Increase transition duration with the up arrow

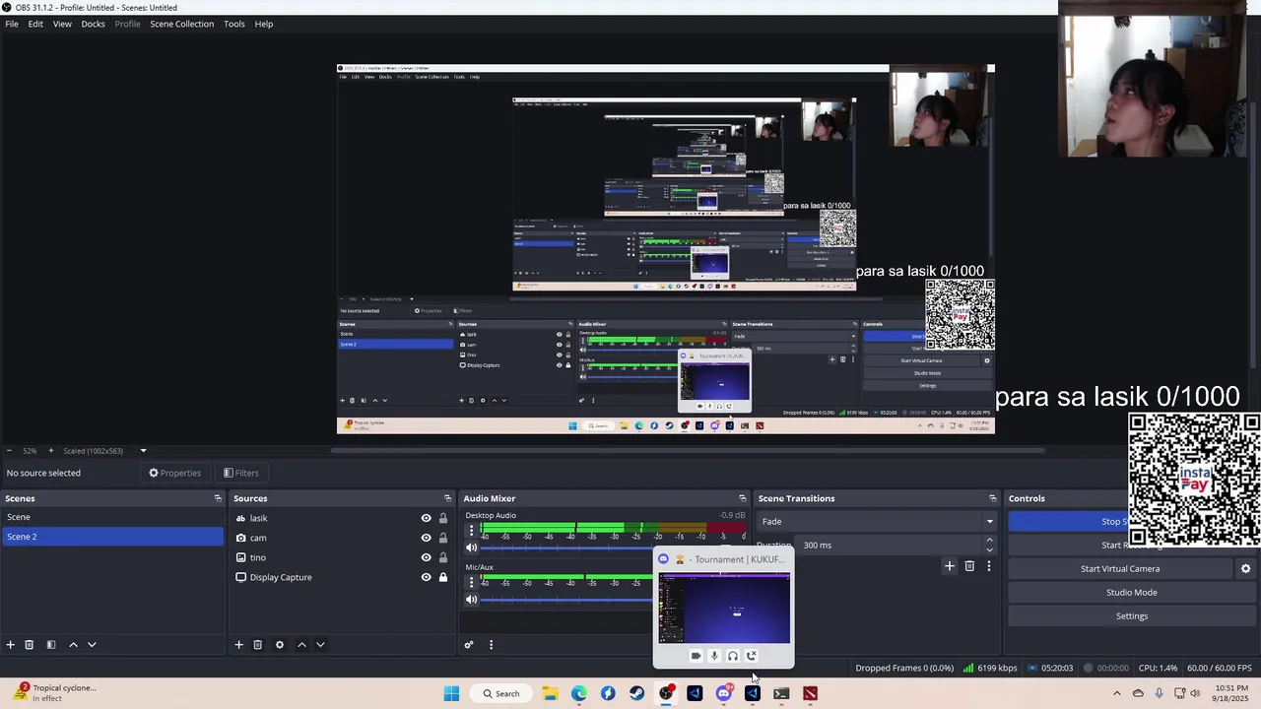point(990,540)
